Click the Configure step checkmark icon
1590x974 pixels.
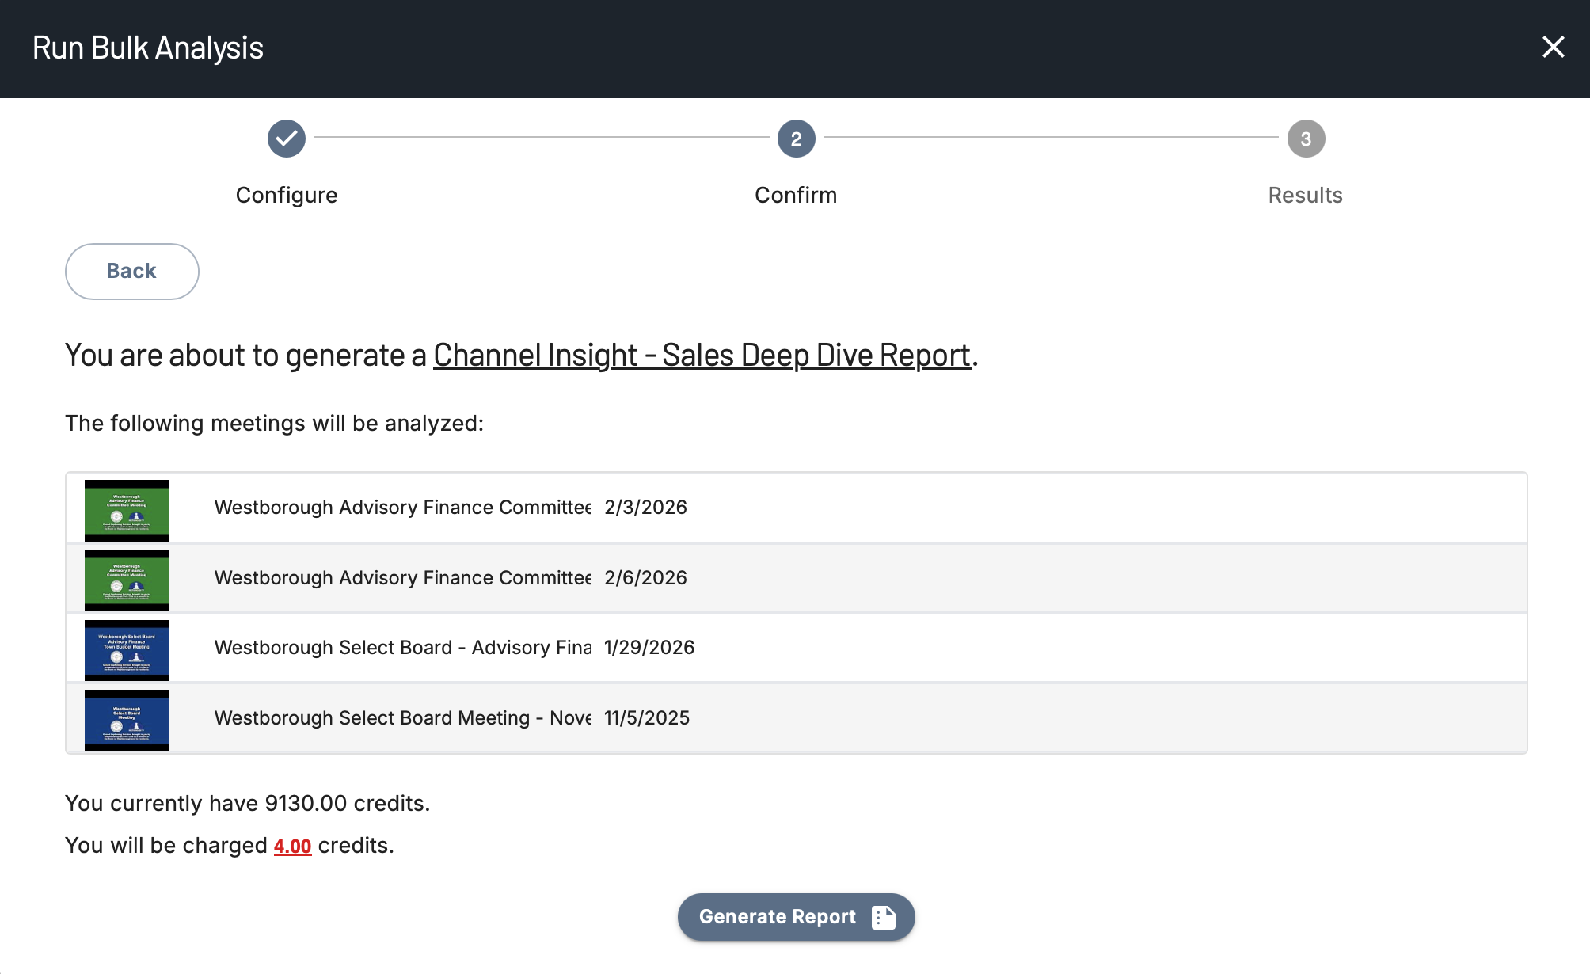287,139
